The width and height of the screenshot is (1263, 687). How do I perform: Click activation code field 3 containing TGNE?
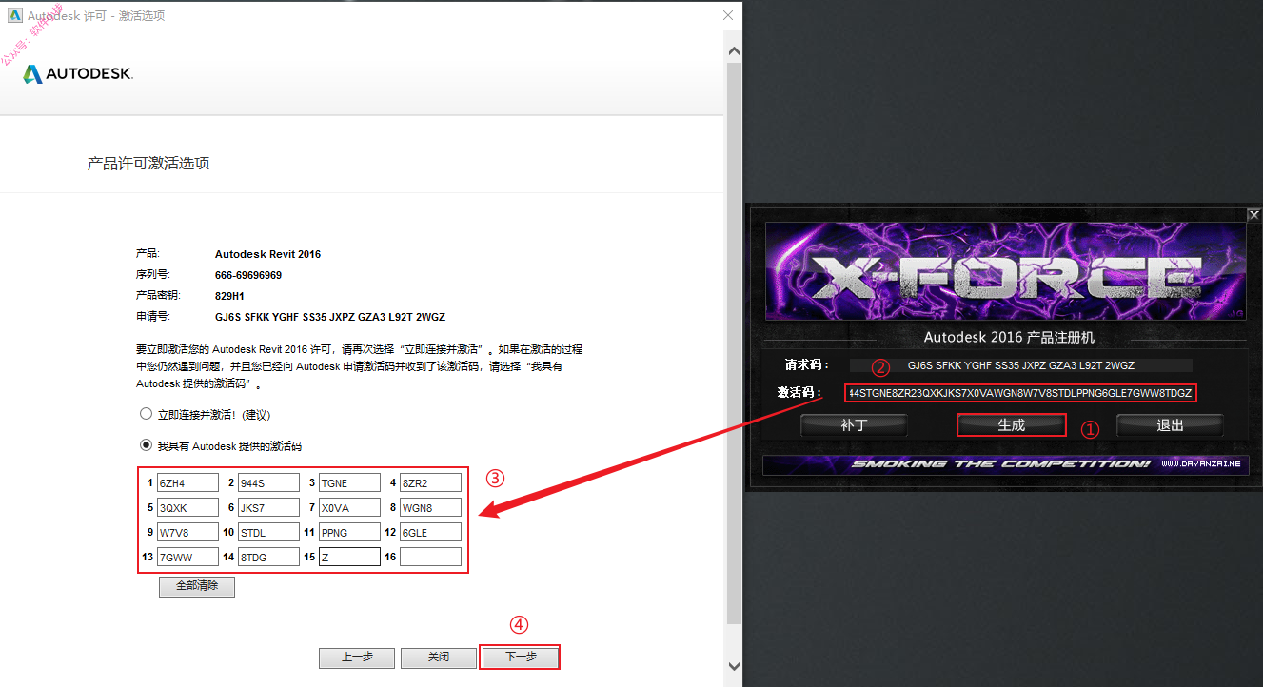coord(349,482)
